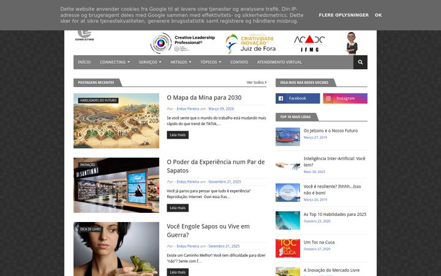Image resolution: width=441 pixels, height=276 pixels.
Task: Expand the Connecting dropdown menu
Action: coord(115,62)
